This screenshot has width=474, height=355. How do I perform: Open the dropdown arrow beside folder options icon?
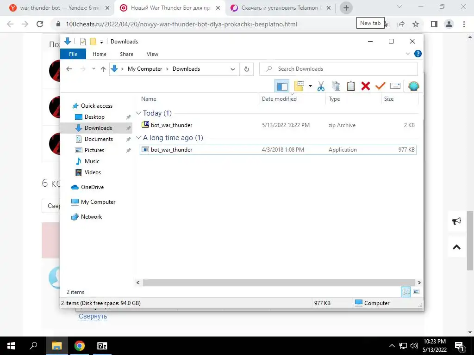click(310, 86)
